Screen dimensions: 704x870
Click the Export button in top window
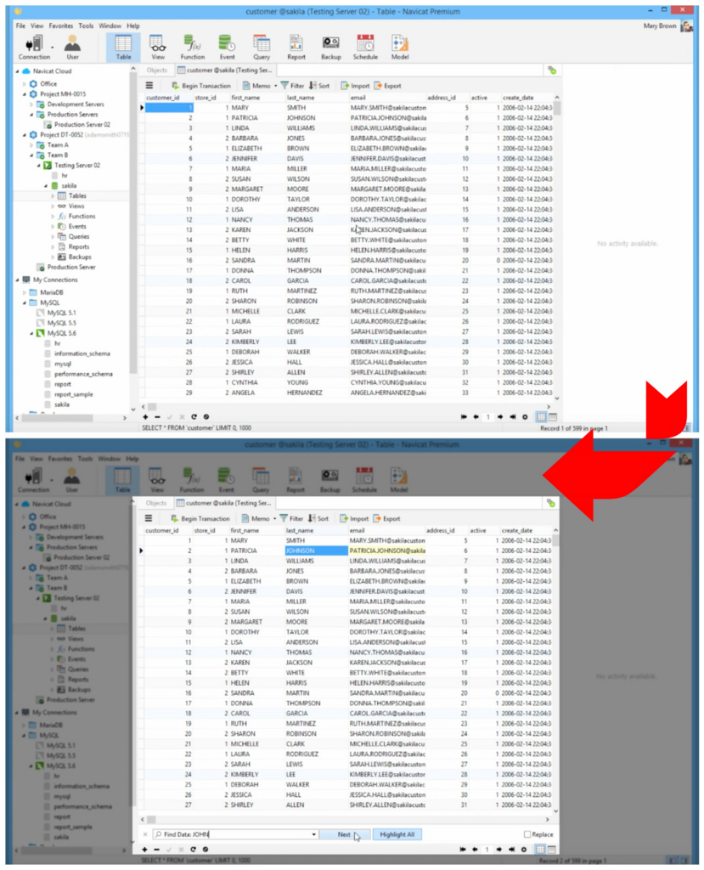click(388, 86)
